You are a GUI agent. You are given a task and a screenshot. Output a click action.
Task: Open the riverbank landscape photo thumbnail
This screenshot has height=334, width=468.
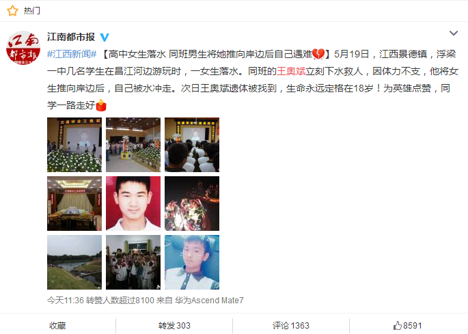coord(74,262)
